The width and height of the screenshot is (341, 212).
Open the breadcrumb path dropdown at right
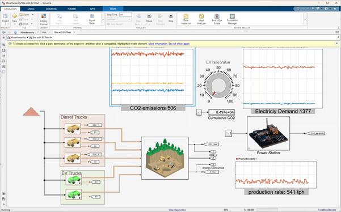click(338, 37)
